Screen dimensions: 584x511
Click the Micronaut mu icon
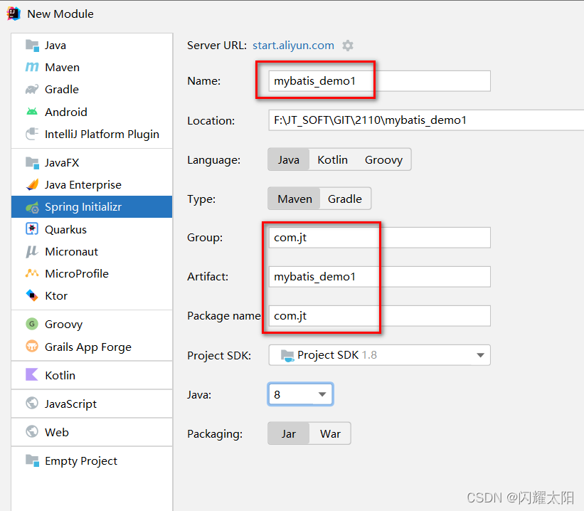[32, 252]
